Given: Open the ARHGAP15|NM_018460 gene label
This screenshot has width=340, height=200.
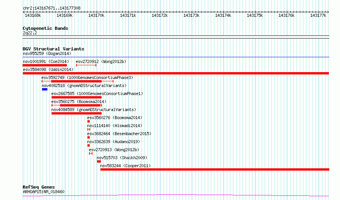Looking at the screenshot, I should tap(44, 192).
